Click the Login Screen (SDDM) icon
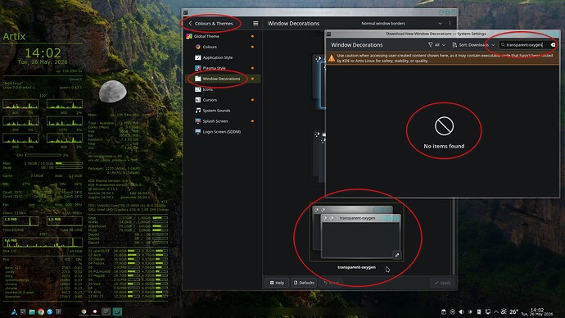Image resolution: width=565 pixels, height=318 pixels. point(198,132)
